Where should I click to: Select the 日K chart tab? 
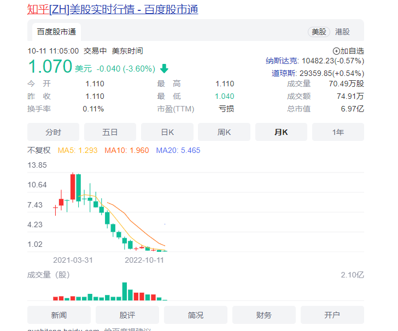[167, 132]
